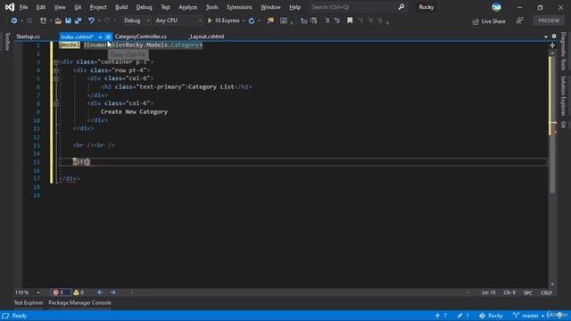
Task: Click the uncomment selection toolbar icon
Action: pyautogui.click(x=314, y=21)
